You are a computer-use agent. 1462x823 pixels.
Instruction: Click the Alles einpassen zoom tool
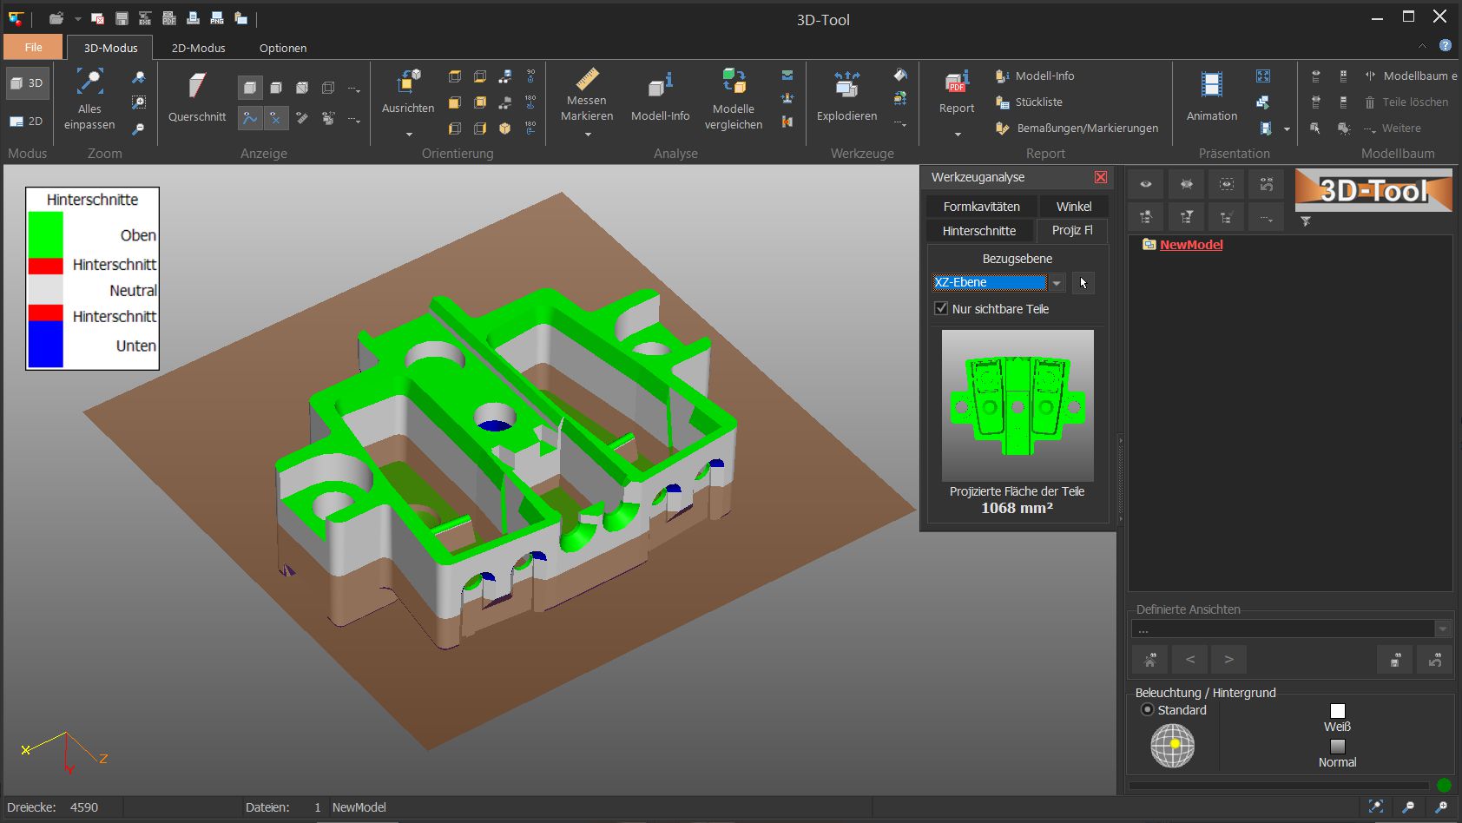pyautogui.click(x=88, y=97)
